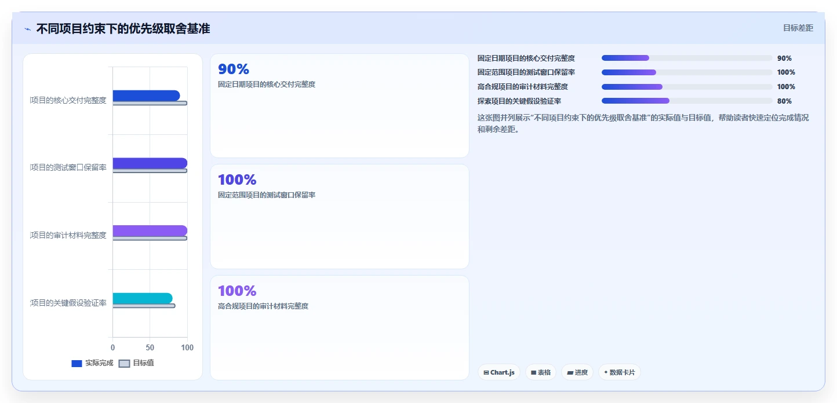Click the 80% value in progress list

pos(784,101)
